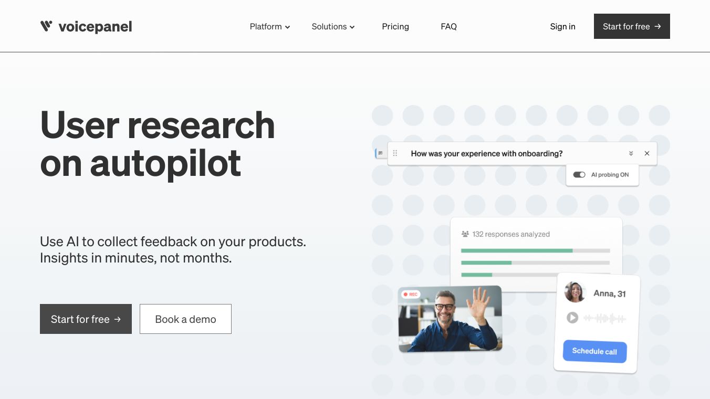
Task: Click the 'How was your experience with onboarding?' text
Action: click(x=487, y=153)
